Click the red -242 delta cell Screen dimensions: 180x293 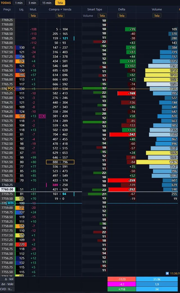coord(123,134)
